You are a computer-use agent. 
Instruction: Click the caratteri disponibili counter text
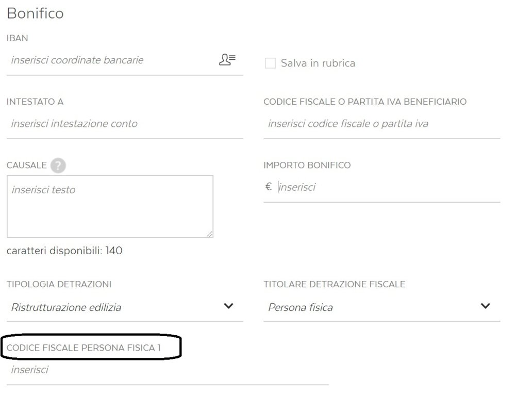tap(64, 251)
